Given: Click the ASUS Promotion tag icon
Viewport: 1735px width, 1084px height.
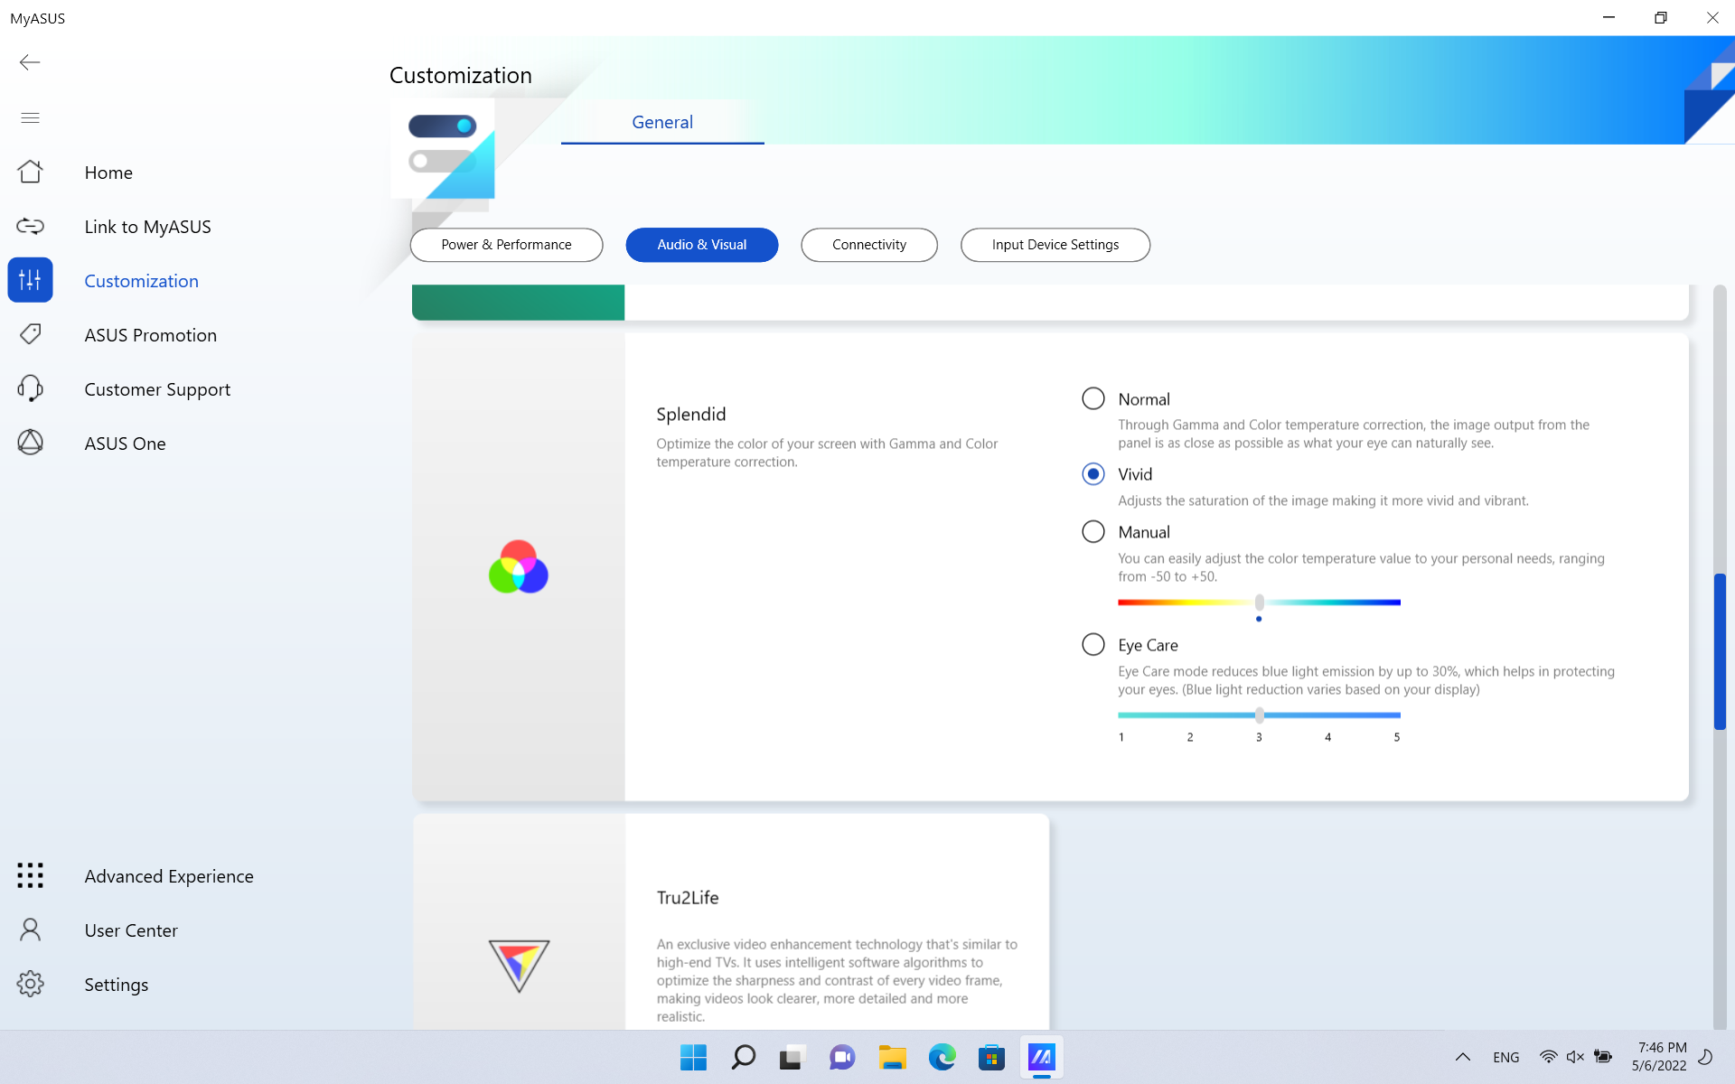Looking at the screenshot, I should pyautogui.click(x=30, y=334).
